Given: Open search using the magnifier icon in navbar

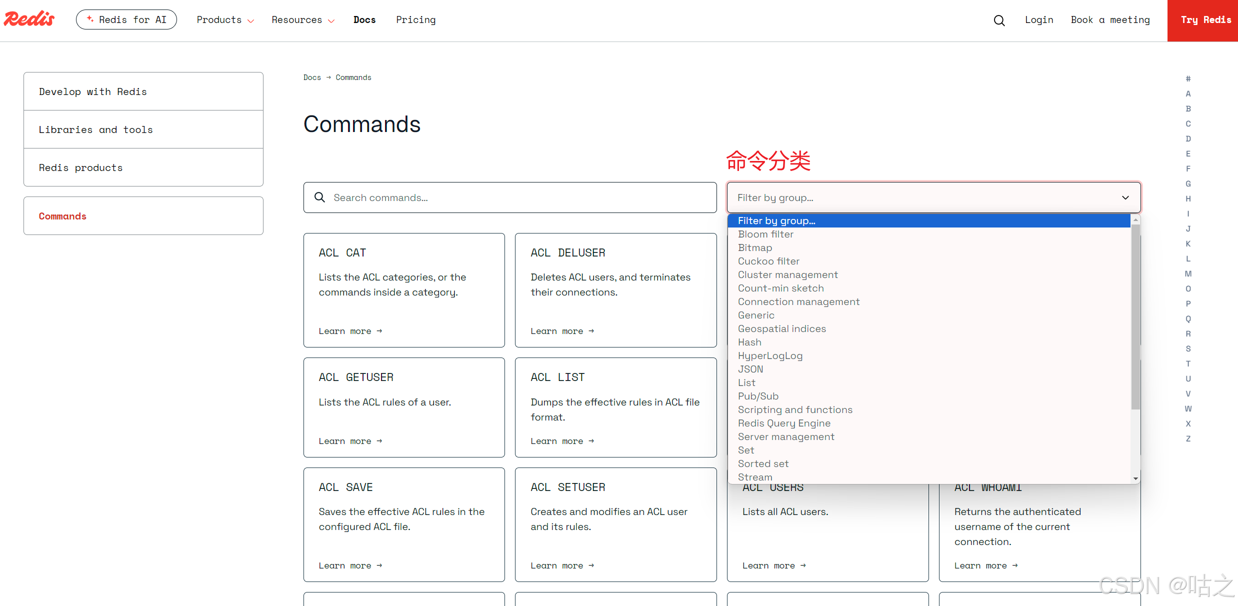Looking at the screenshot, I should 999,20.
